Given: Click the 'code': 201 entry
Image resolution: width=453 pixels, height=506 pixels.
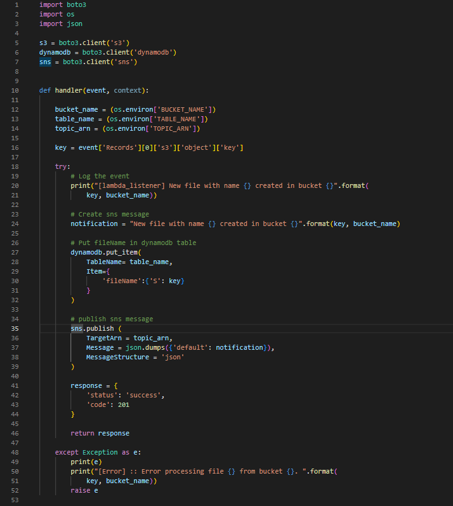Looking at the screenshot, I should pos(108,404).
